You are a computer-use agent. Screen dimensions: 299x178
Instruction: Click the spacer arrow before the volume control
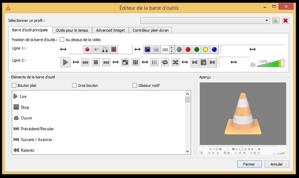pyautogui.click(x=234, y=62)
